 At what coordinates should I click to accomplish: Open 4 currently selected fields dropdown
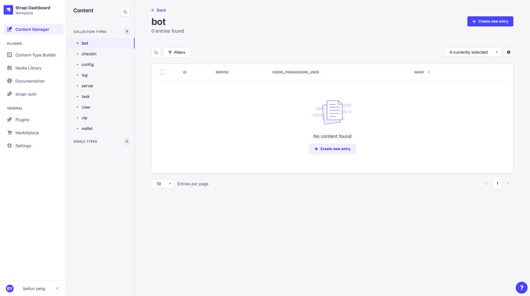point(473,52)
